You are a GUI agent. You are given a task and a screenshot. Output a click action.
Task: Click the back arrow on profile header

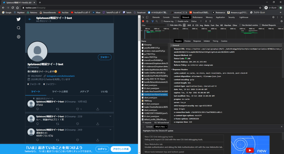[x=30, y=19]
